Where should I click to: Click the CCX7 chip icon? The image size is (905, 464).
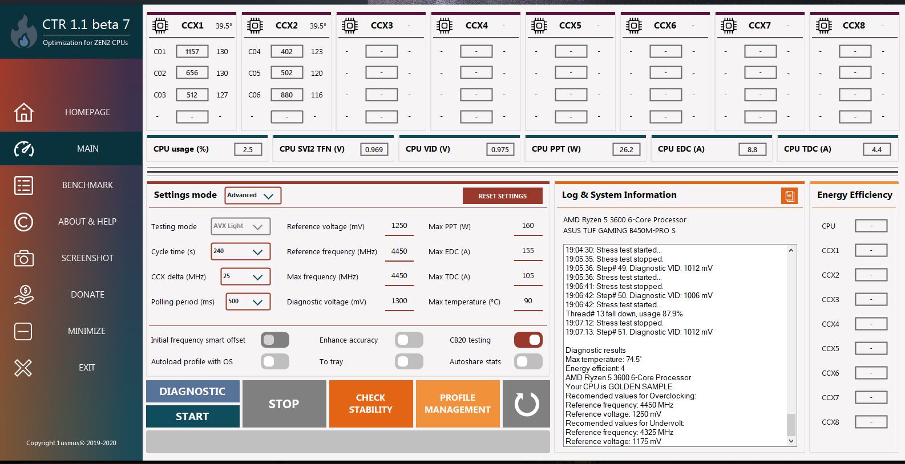coord(729,26)
